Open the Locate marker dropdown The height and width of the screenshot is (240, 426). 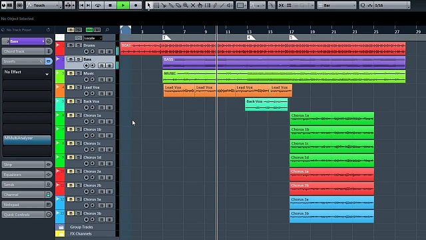point(93,38)
